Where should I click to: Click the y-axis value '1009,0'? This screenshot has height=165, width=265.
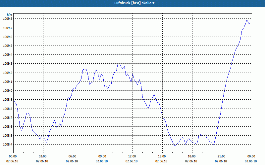click(8, 90)
